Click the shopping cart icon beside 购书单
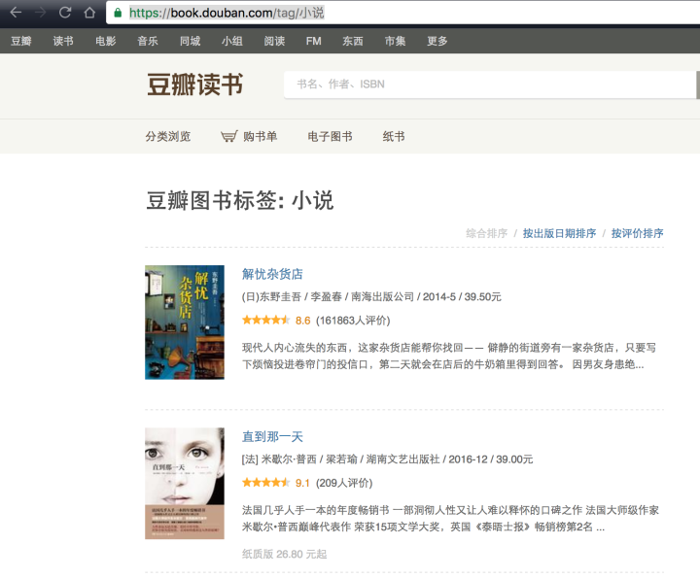 [228, 137]
